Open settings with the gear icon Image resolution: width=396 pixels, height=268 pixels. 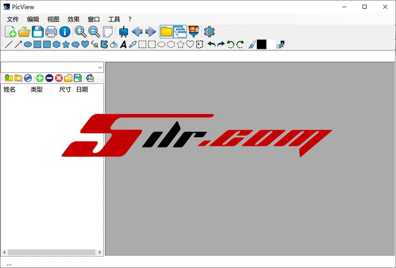(x=209, y=32)
